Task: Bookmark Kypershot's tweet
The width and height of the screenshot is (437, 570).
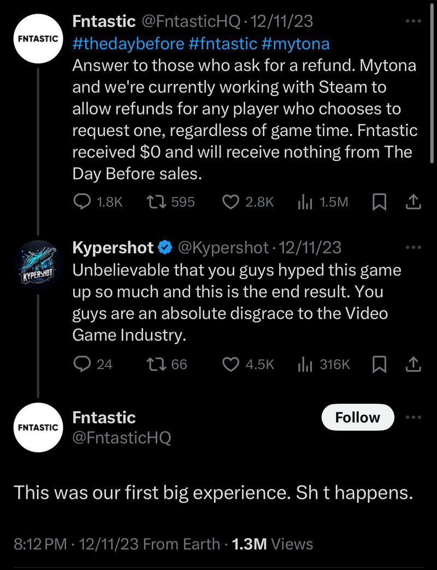Action: point(378,364)
